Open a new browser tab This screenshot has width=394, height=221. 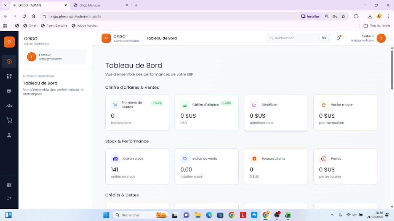click(x=136, y=5)
